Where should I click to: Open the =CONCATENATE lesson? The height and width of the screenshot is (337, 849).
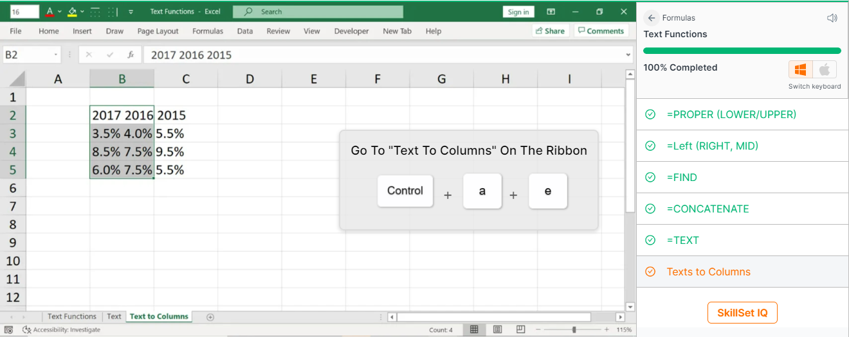point(742,209)
